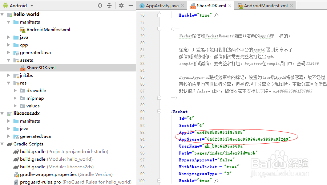Click the collapse all icon in project panel
The height and width of the screenshot is (185, 327).
click(x=109, y=5)
